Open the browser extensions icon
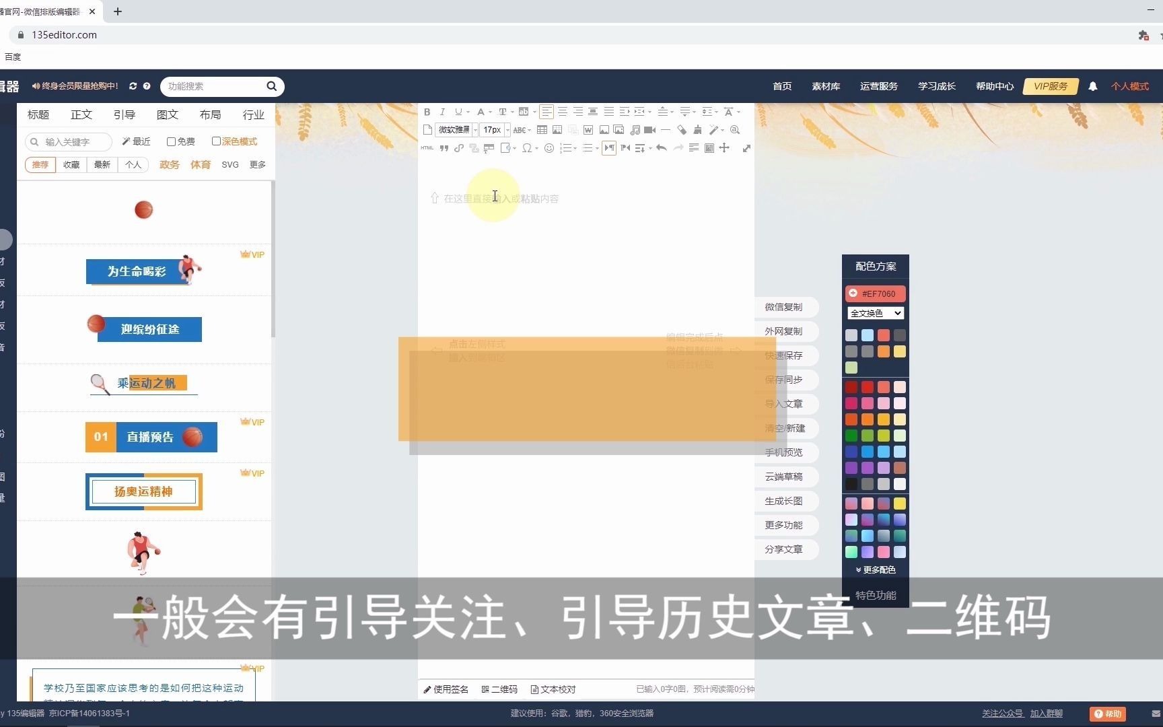 pos(1143,35)
